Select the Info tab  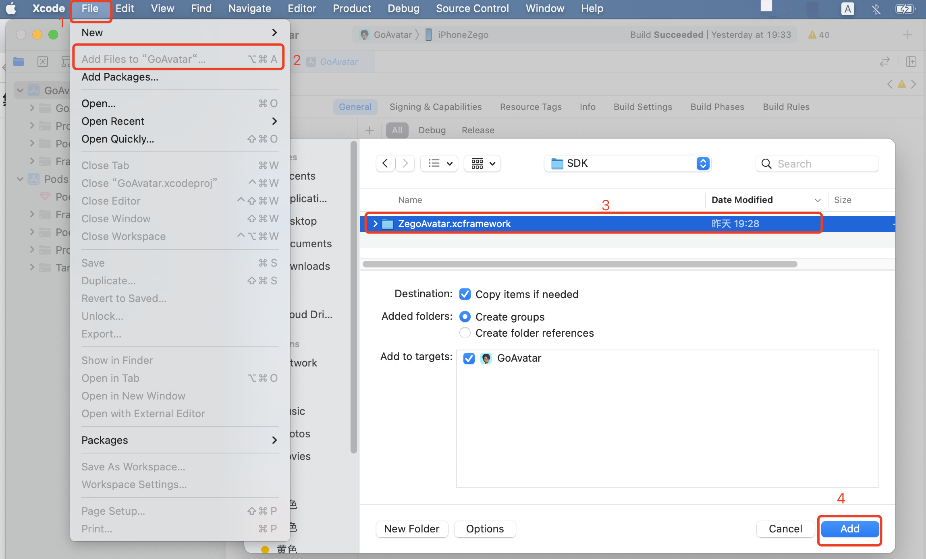click(x=588, y=107)
